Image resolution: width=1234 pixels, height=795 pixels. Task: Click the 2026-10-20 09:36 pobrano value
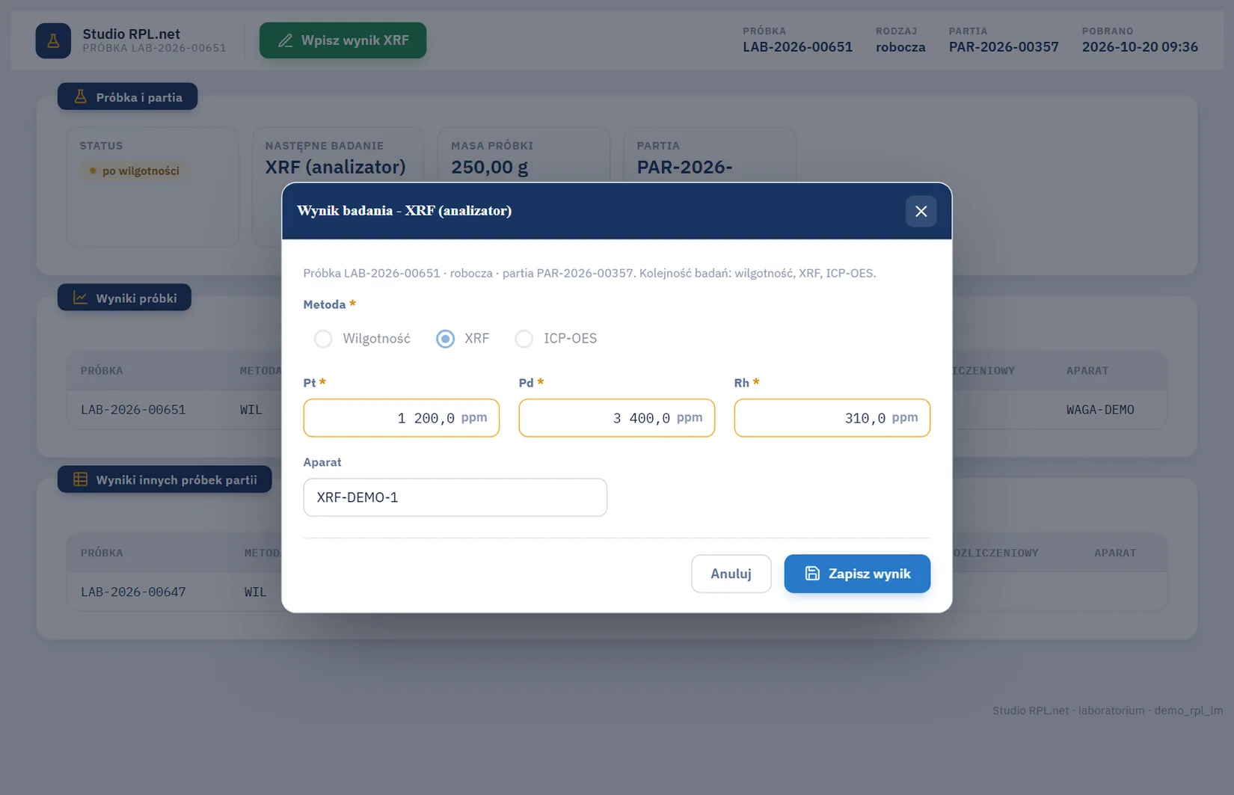[1140, 47]
